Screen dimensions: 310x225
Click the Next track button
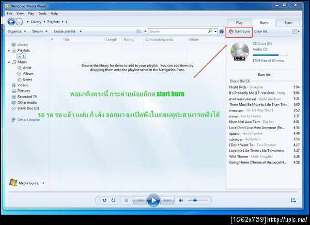(167, 201)
